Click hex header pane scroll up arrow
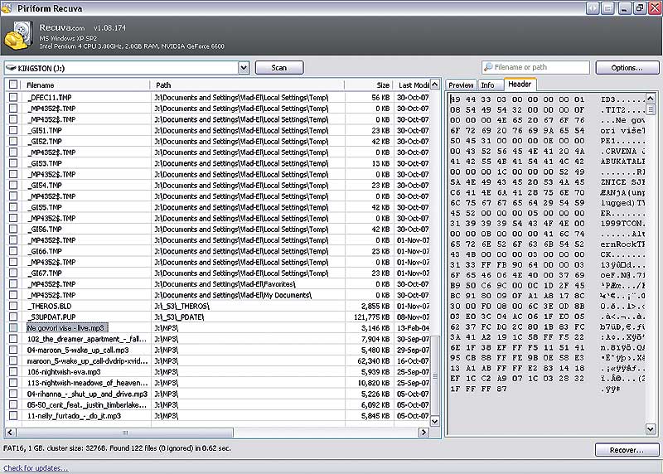This screenshot has width=663, height=474. click(651, 99)
